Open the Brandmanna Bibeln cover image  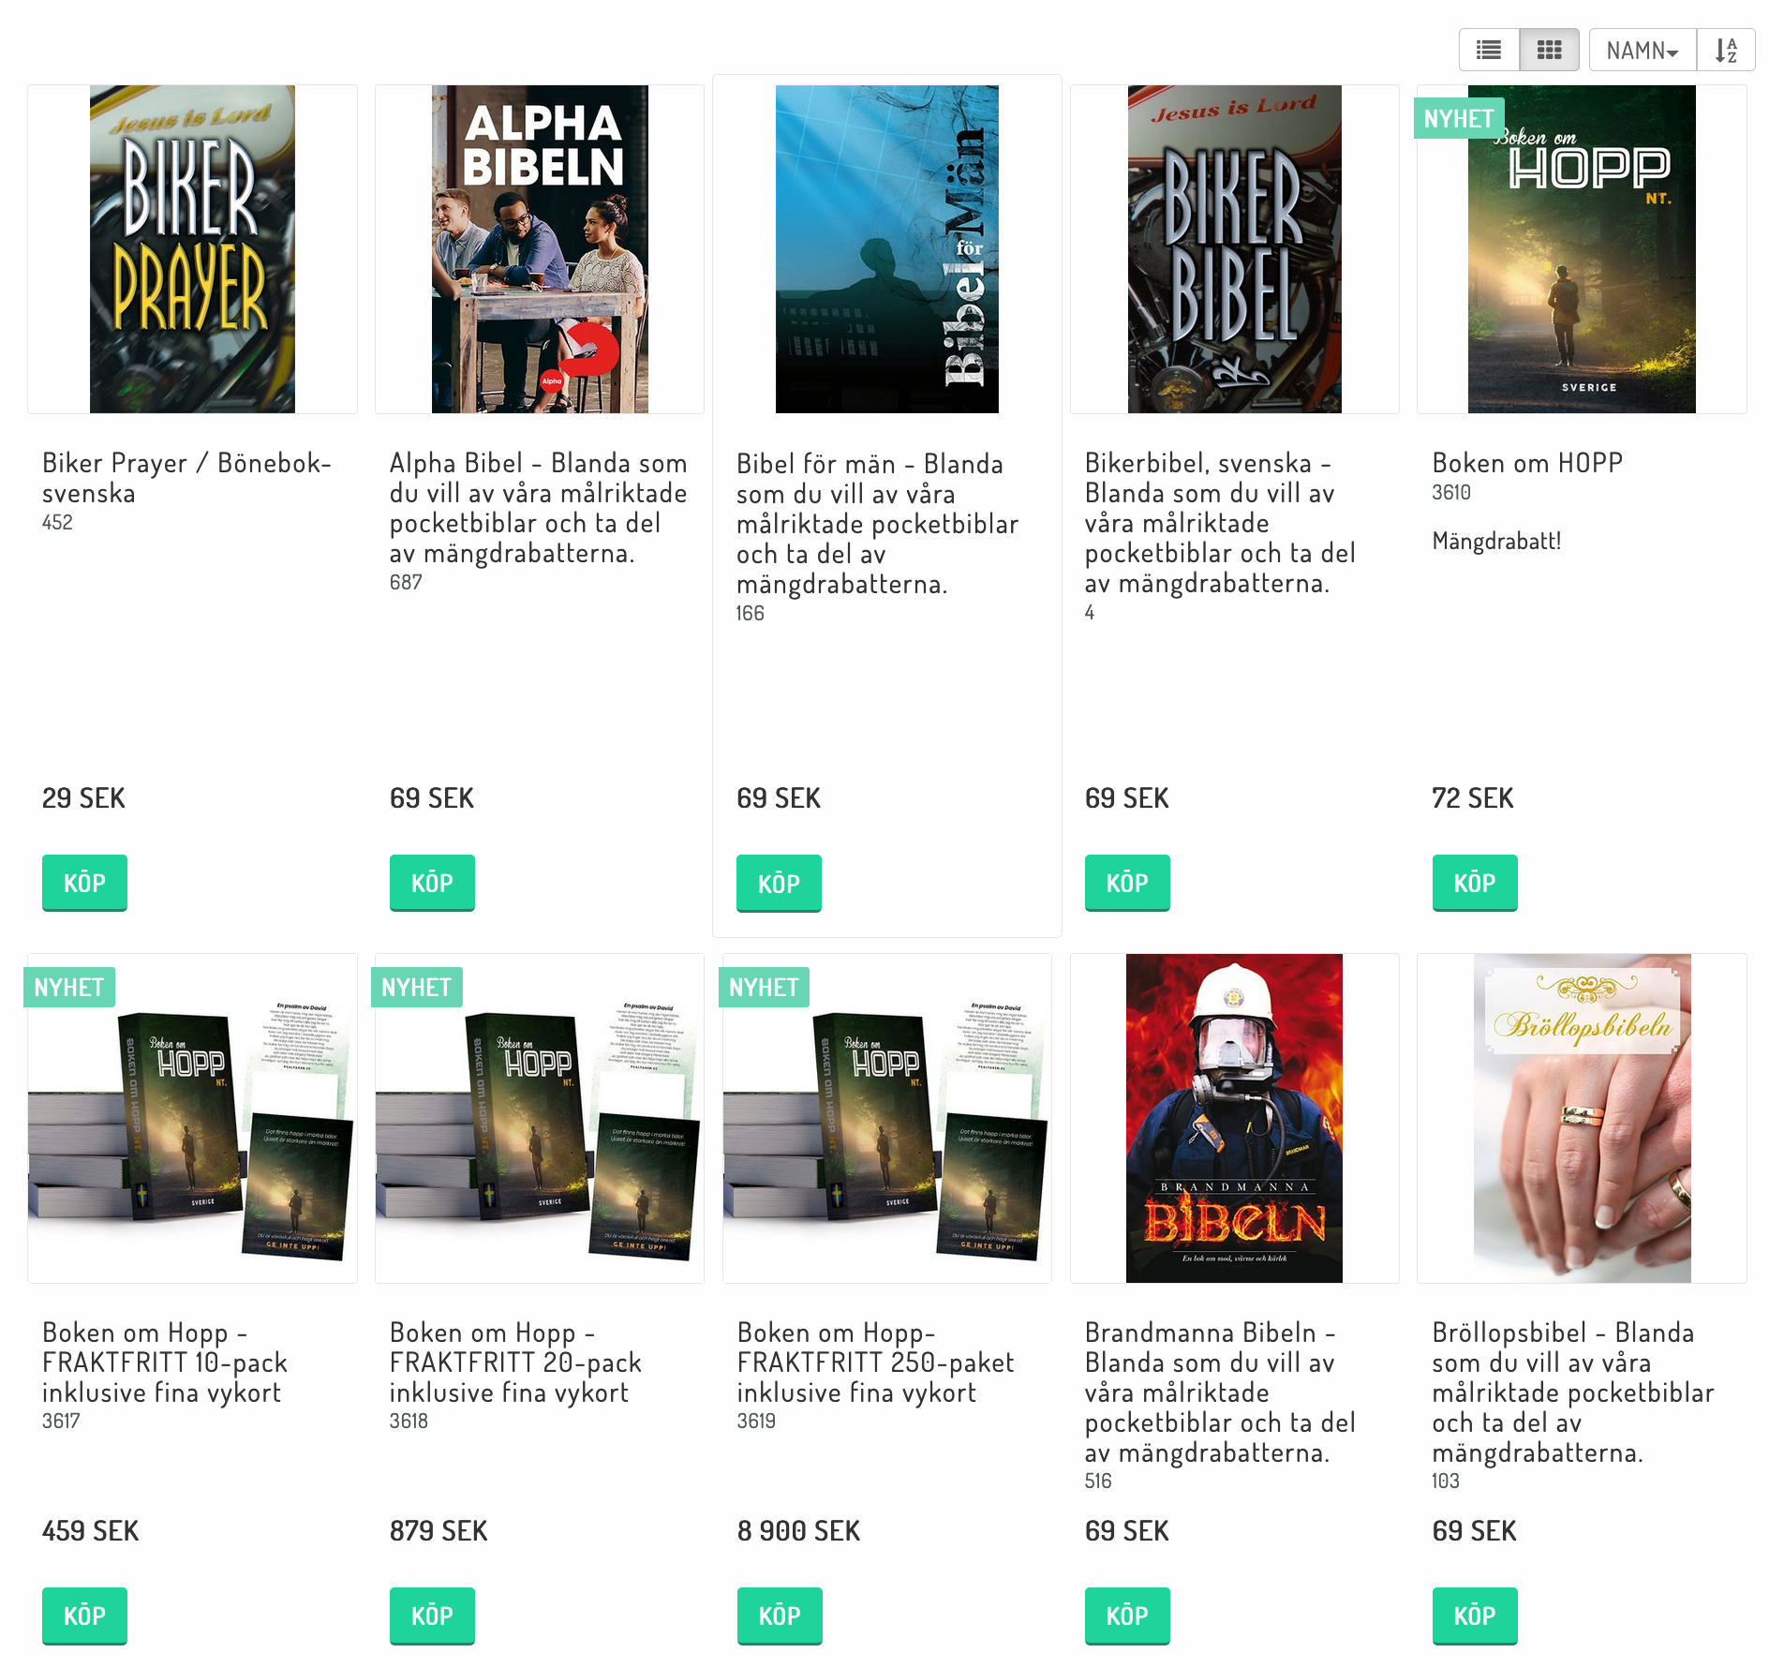pyautogui.click(x=1234, y=1118)
